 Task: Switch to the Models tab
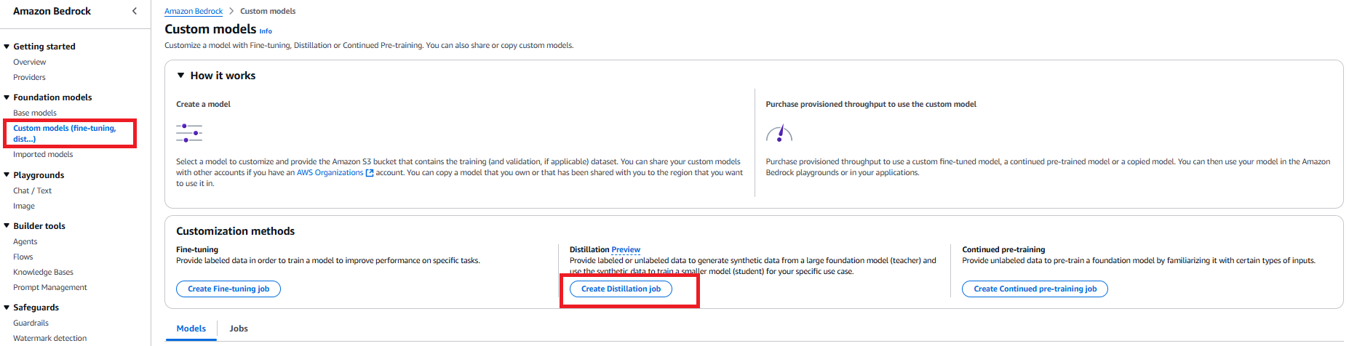click(x=191, y=329)
